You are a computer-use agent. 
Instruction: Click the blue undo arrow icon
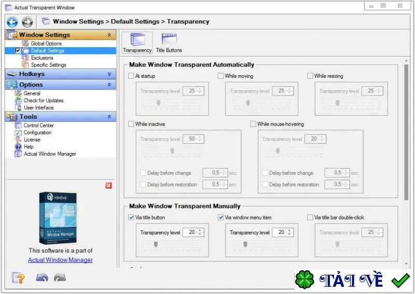[x=42, y=277]
